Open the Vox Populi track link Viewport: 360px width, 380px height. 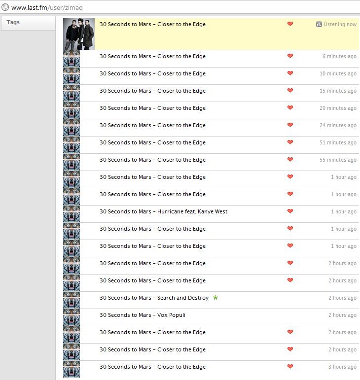point(171,315)
